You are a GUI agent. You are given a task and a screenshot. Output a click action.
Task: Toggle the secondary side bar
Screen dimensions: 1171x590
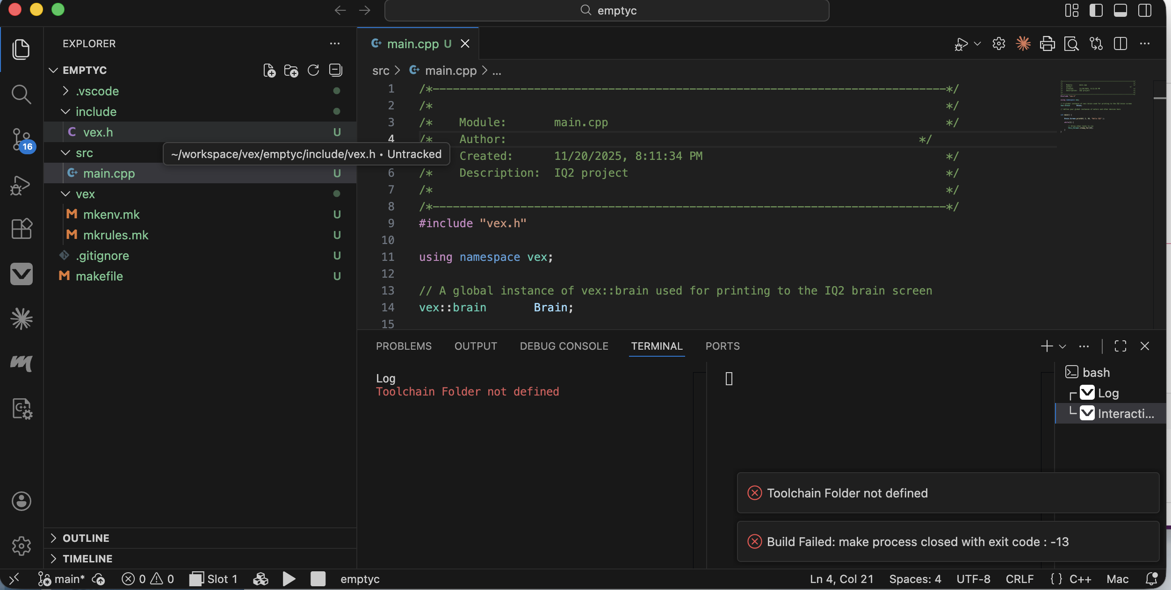pyautogui.click(x=1145, y=10)
